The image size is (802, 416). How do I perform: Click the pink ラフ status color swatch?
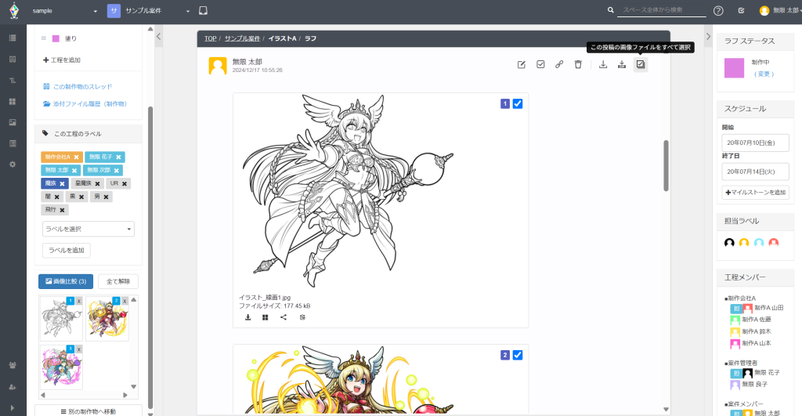pyautogui.click(x=735, y=67)
